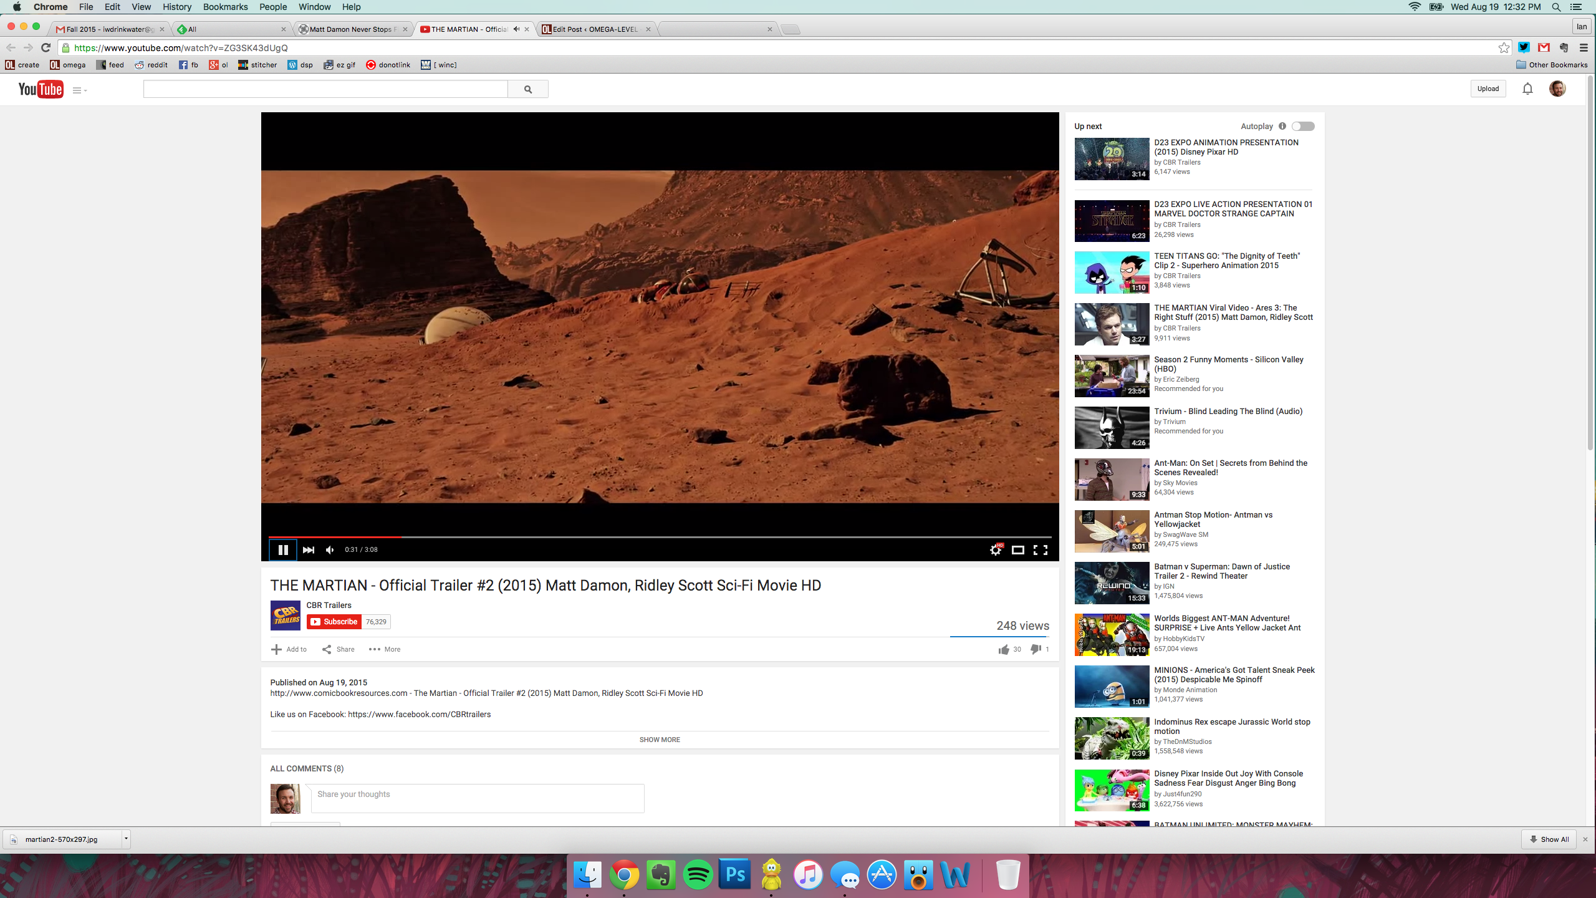Open comicbookresources.com link in description
The image size is (1596, 898).
click(x=339, y=693)
